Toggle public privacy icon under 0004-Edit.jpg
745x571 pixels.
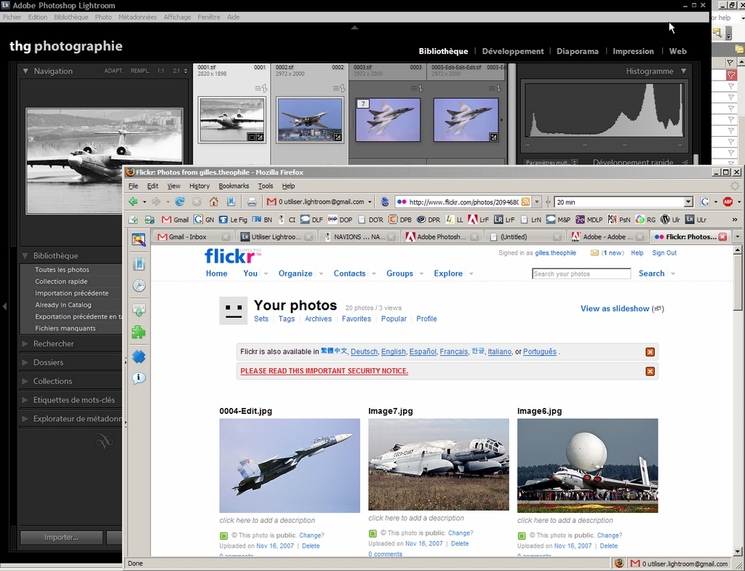224,535
